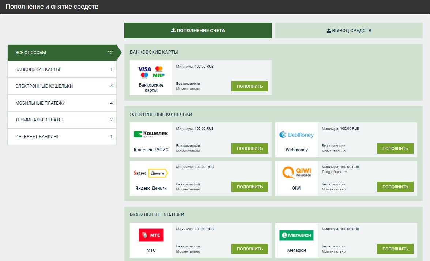The width and height of the screenshot is (430, 261).
Task: Click the chevron next to Подробнее
Action: 346,172
